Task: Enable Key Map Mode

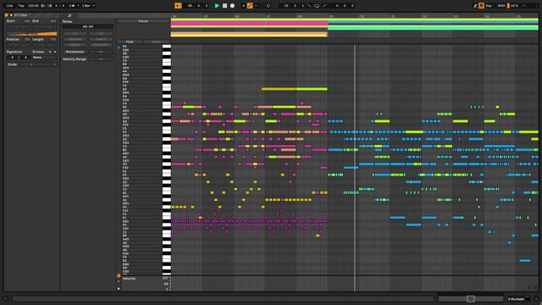Action: 489,6
